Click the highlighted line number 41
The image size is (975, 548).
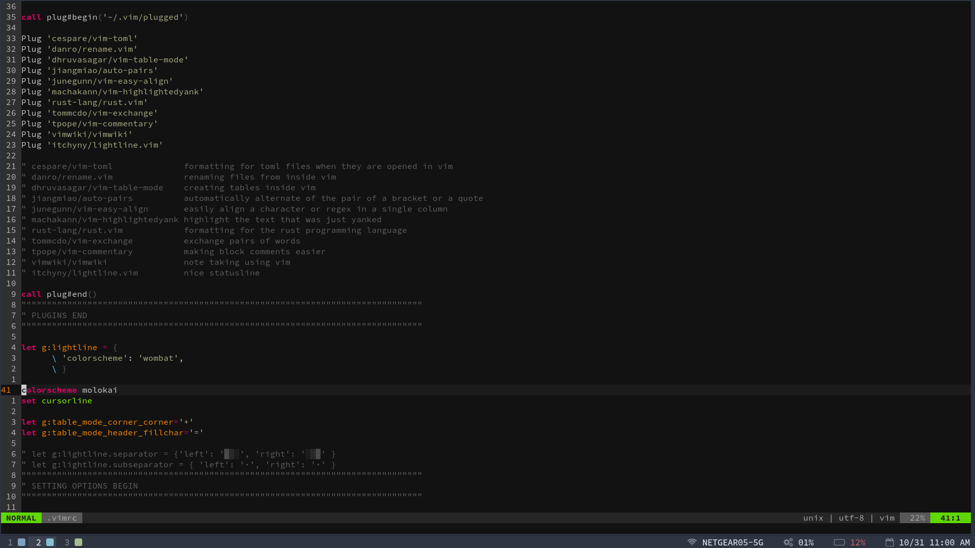pos(7,390)
